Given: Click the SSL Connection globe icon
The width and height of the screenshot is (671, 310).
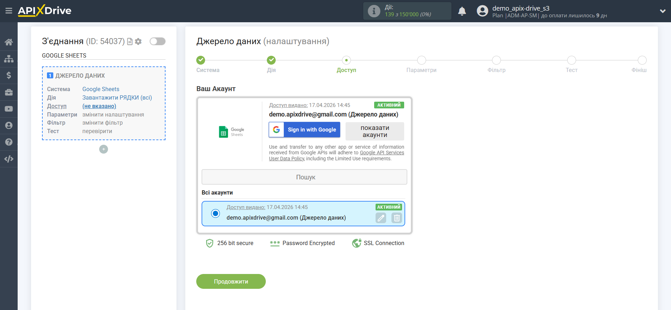Looking at the screenshot, I should 357,243.
